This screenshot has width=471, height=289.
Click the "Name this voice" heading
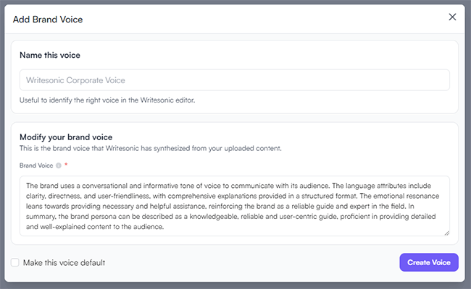[x=50, y=55]
